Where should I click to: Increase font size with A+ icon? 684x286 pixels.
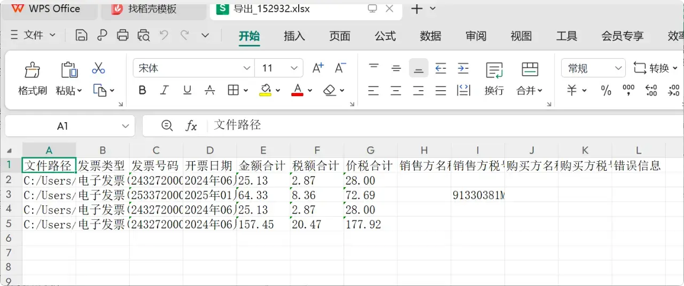318,68
